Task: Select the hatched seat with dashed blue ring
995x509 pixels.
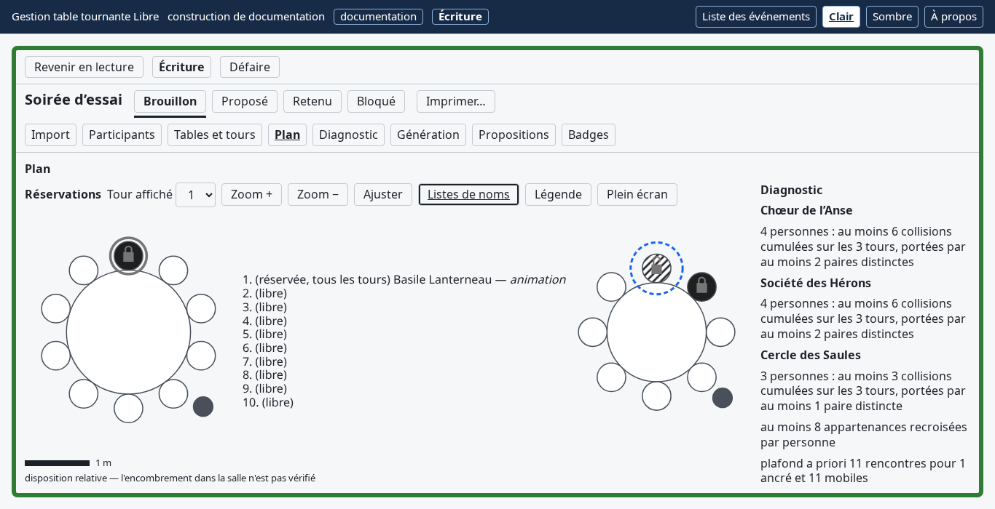Action: tap(656, 268)
